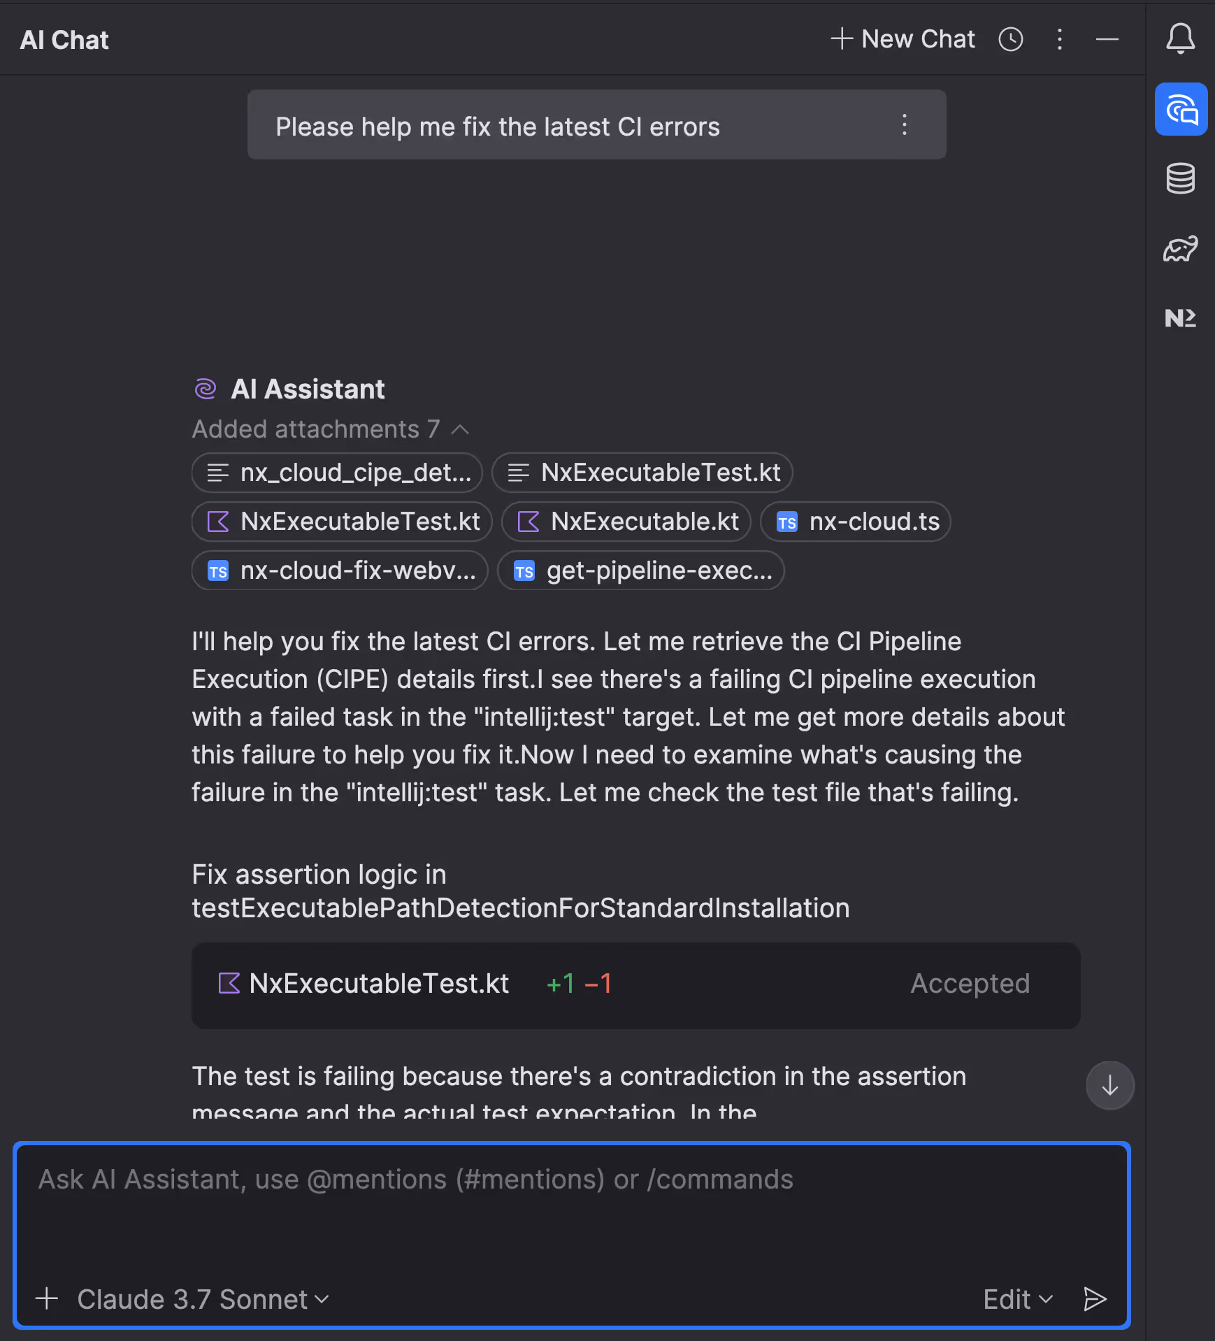Open the nx-cloud.ts attachment
The width and height of the screenshot is (1215, 1341).
[856, 522]
